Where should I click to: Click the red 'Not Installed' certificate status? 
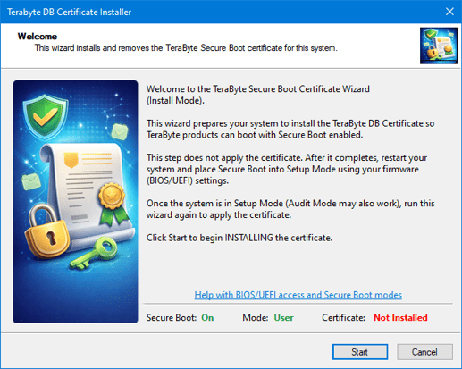point(400,318)
